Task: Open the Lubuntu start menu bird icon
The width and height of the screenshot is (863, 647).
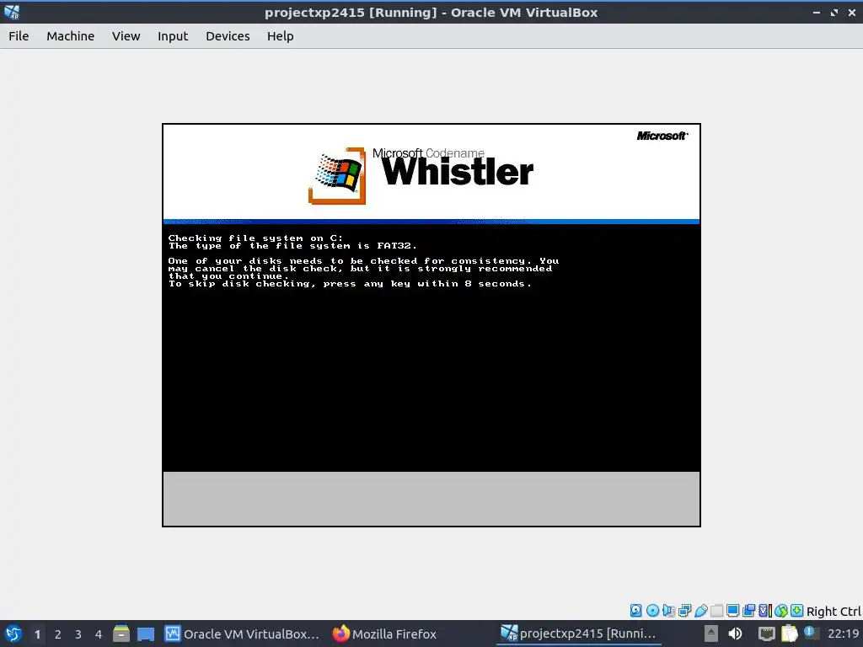Action: click(x=13, y=634)
